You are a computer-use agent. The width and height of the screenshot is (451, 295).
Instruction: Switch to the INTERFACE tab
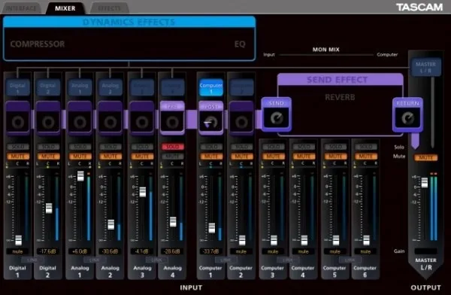[22, 8]
